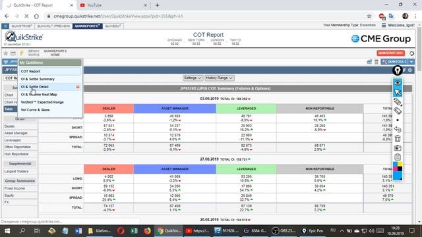
Task: Click the calculator icon left of QuikTools
Action: coord(377,62)
